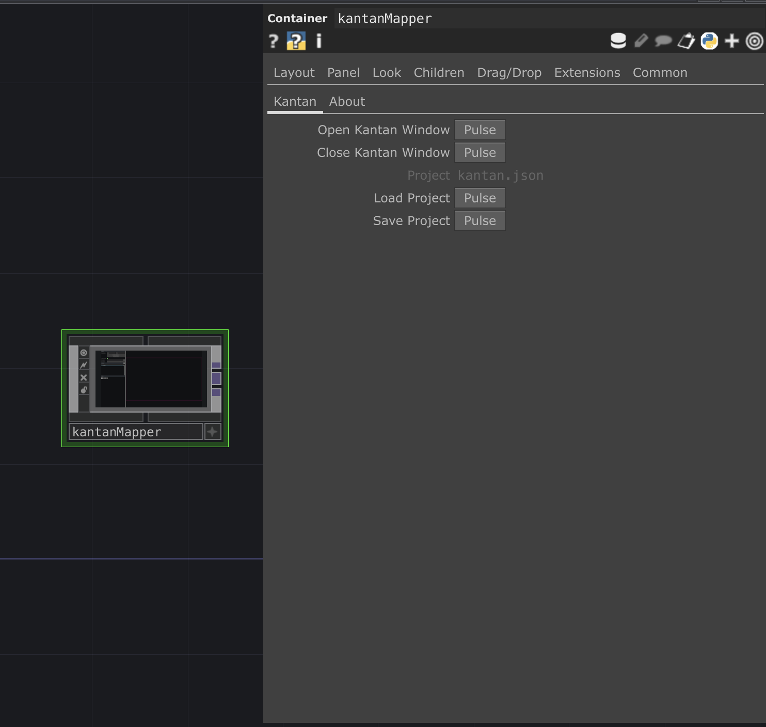Pulse the Save Project button
Image resolution: width=766 pixels, height=727 pixels.
(480, 221)
